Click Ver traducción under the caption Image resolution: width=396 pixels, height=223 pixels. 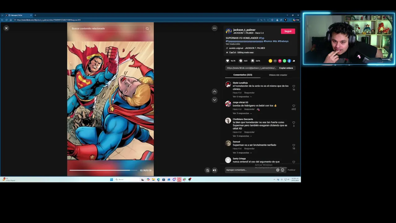(x=233, y=44)
